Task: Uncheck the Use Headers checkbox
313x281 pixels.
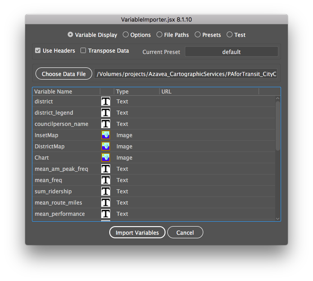Action: tap(38, 51)
